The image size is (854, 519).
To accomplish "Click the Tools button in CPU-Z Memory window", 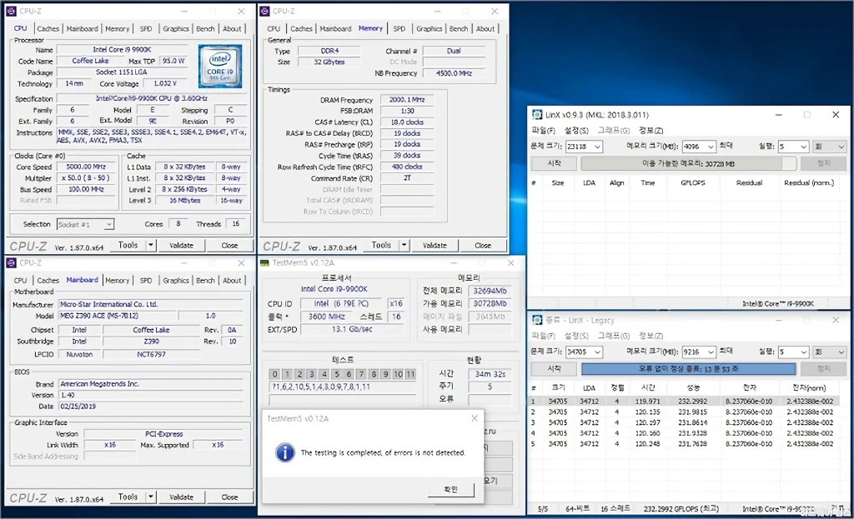I will pyautogui.click(x=381, y=246).
